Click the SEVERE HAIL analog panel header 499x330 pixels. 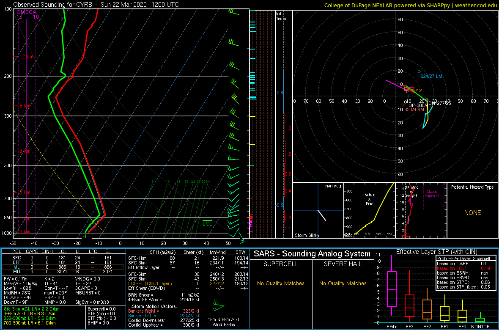pyautogui.click(x=343, y=265)
